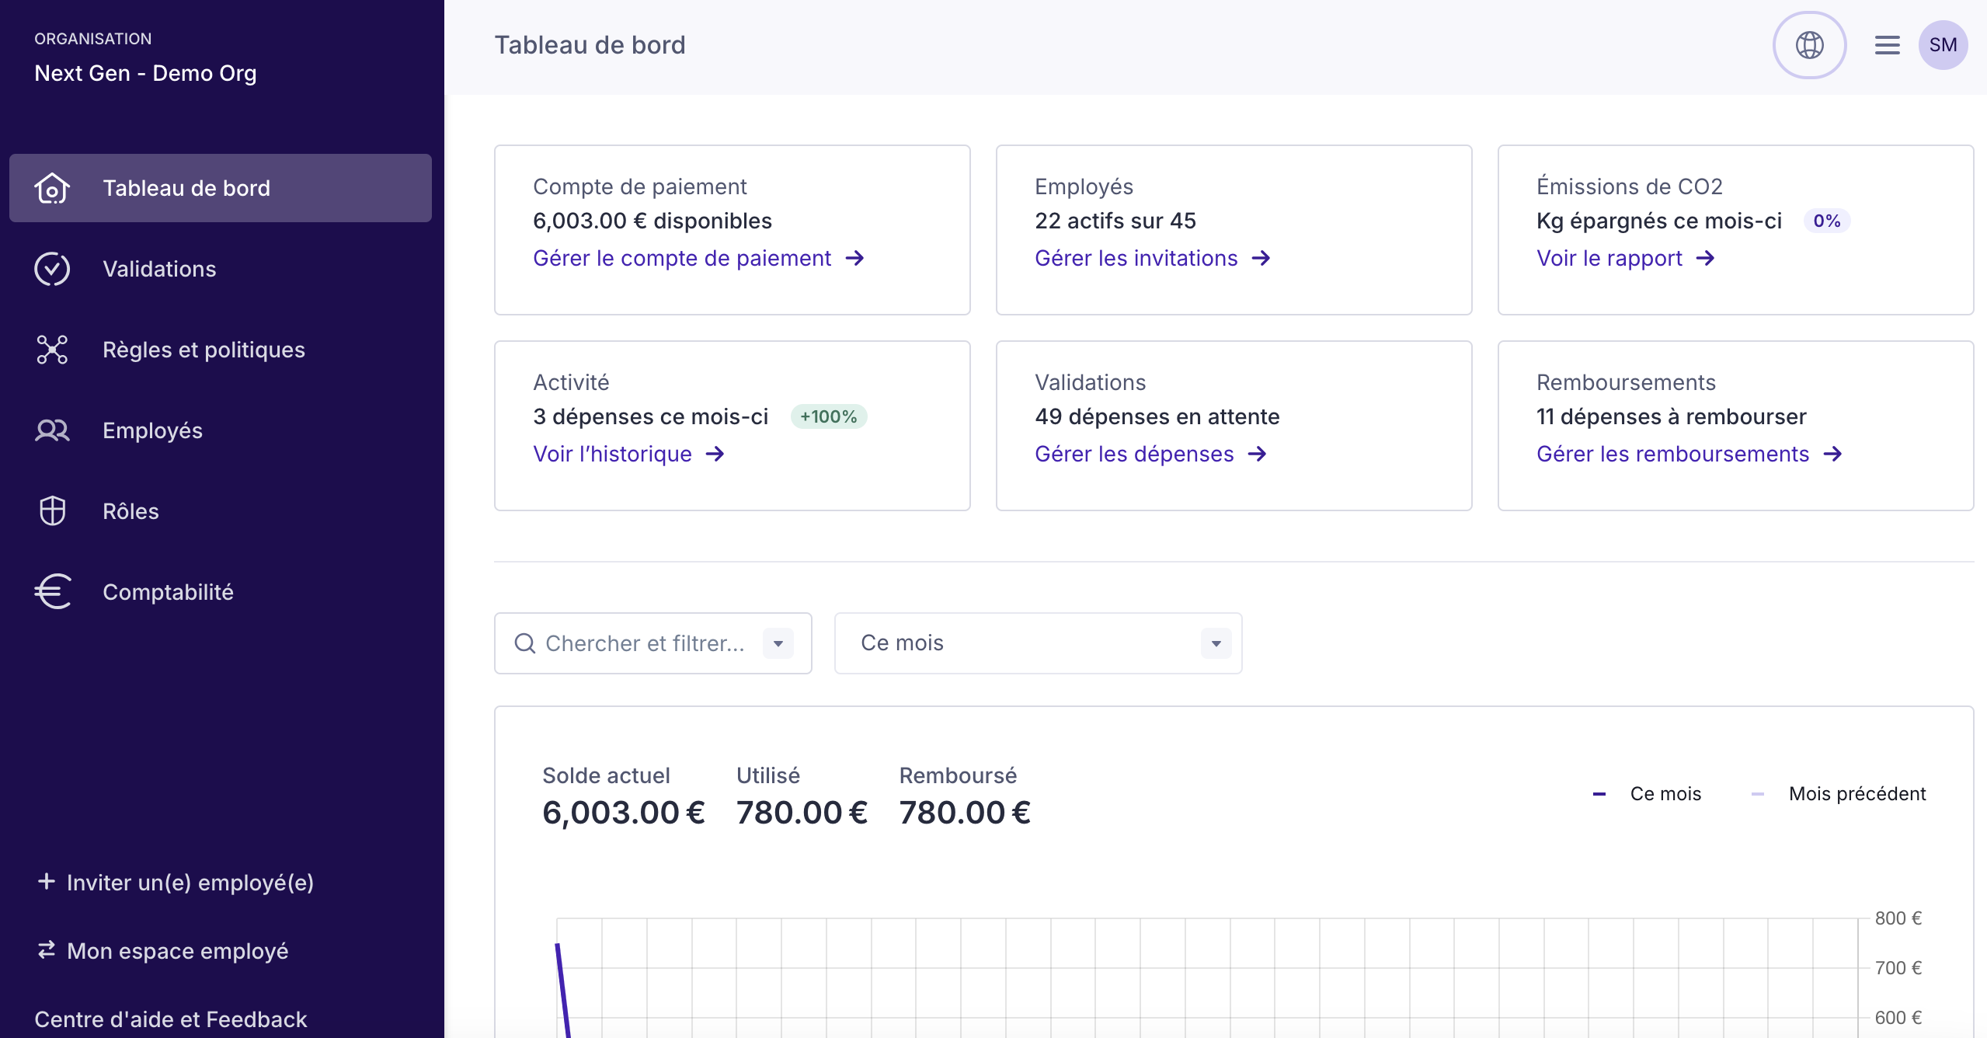Click the Validations checkmark icon in sidebar
This screenshot has width=1987, height=1038.
[52, 269]
